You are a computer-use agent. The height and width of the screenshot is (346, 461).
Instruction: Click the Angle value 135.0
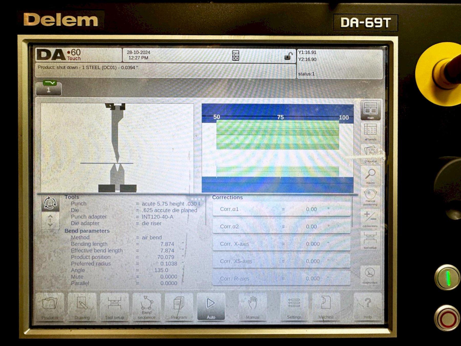pyautogui.click(x=161, y=270)
